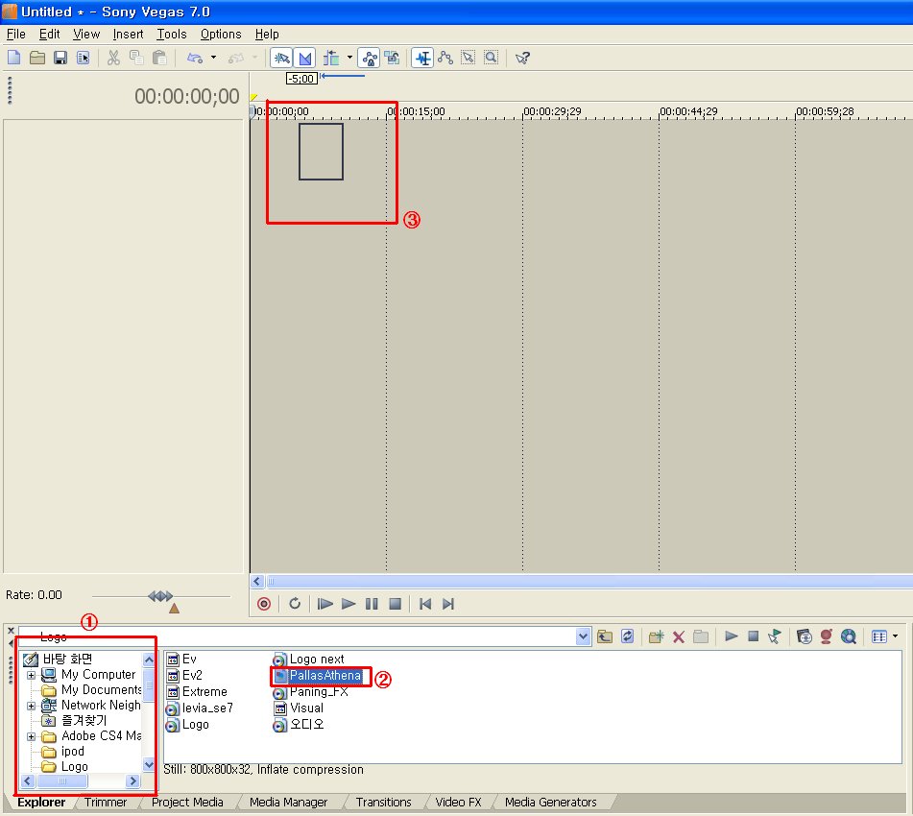Click the Undo arrow icon
The height and width of the screenshot is (816, 913).
(195, 58)
